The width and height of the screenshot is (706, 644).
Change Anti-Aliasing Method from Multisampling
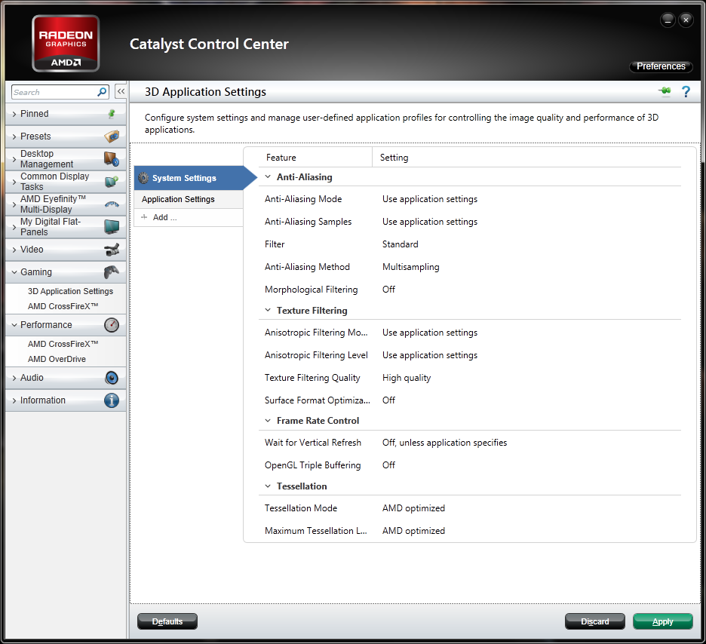[410, 266]
